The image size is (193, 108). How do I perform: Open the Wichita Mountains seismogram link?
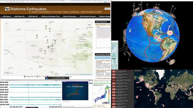click(x=103, y=25)
